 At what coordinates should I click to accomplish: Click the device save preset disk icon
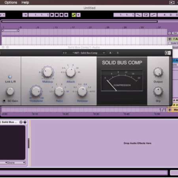(25, 122)
